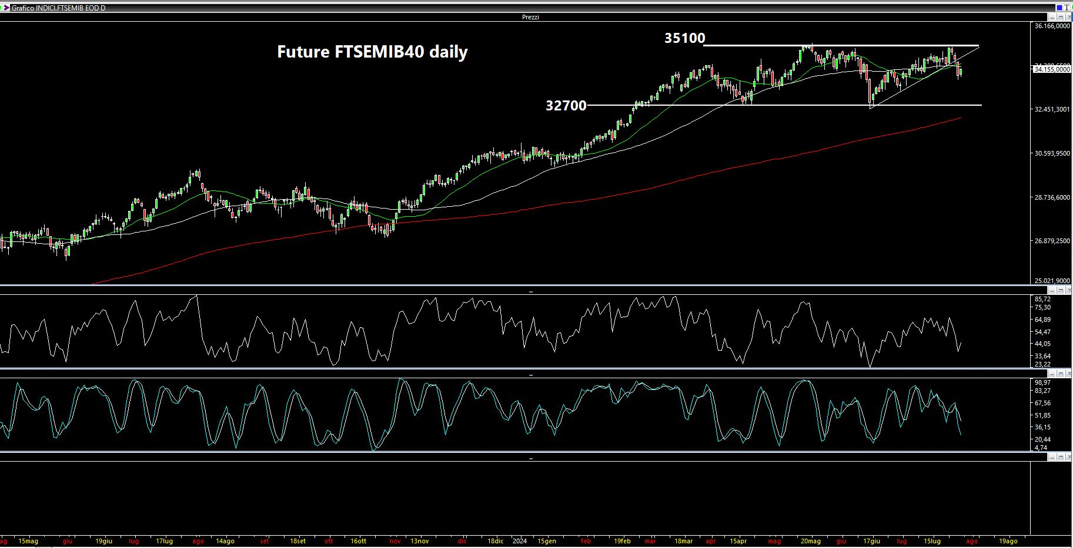Click the 28.736,6000 price axis label

1052,197
